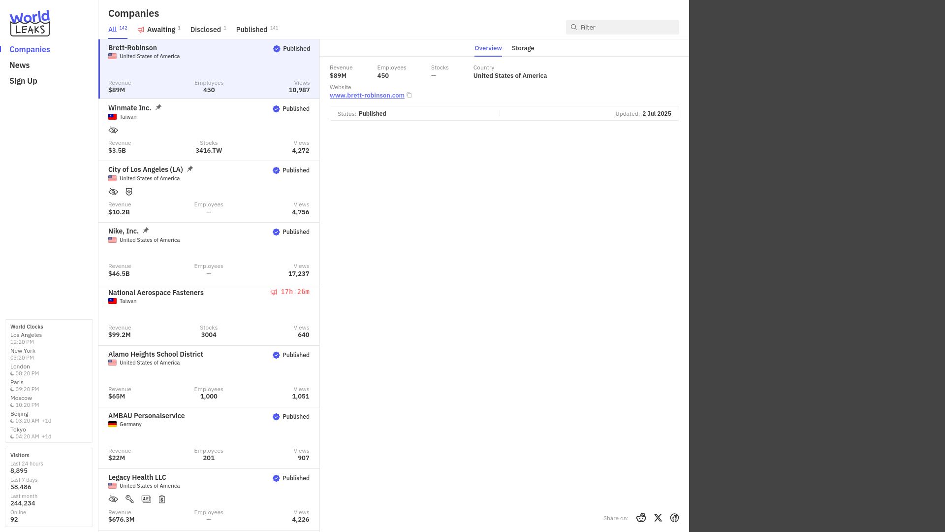This screenshot has width=945, height=532.
Task: Click the verified badge on Nike, Inc. row
Action: (x=276, y=232)
